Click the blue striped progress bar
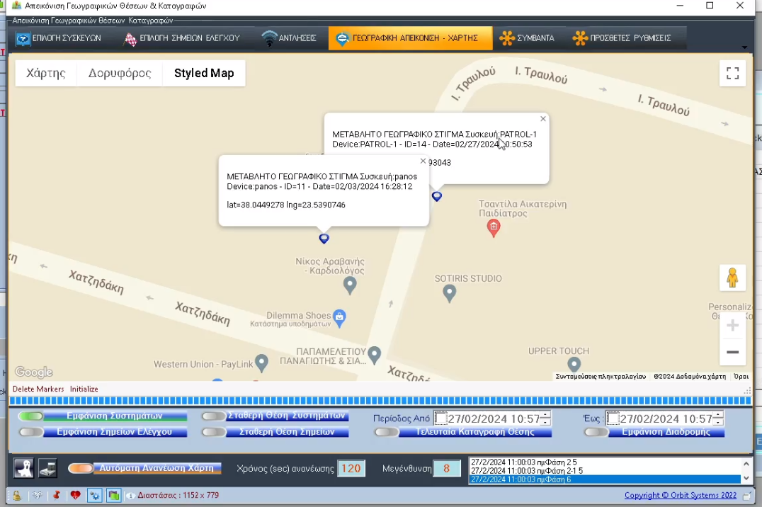 (x=381, y=400)
